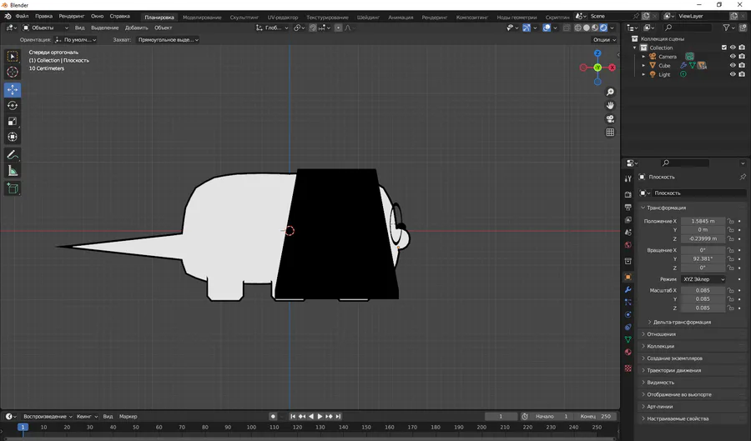
Task: Expand the Дельта-трансформация panel
Action: [x=681, y=322]
